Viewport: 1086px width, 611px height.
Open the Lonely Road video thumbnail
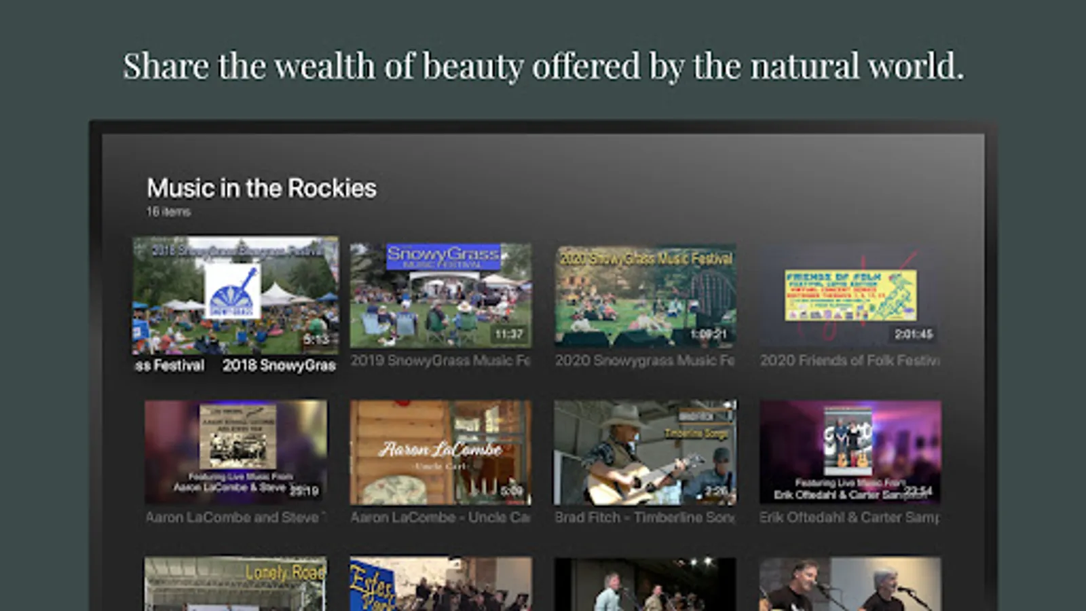tap(236, 584)
